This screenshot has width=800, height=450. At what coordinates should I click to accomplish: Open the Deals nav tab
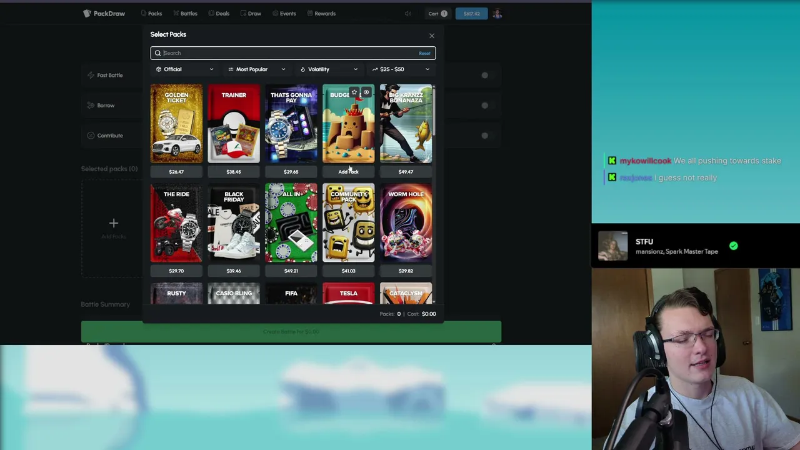pos(219,13)
